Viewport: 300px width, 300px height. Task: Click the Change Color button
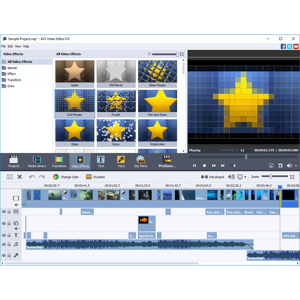pos(66,177)
